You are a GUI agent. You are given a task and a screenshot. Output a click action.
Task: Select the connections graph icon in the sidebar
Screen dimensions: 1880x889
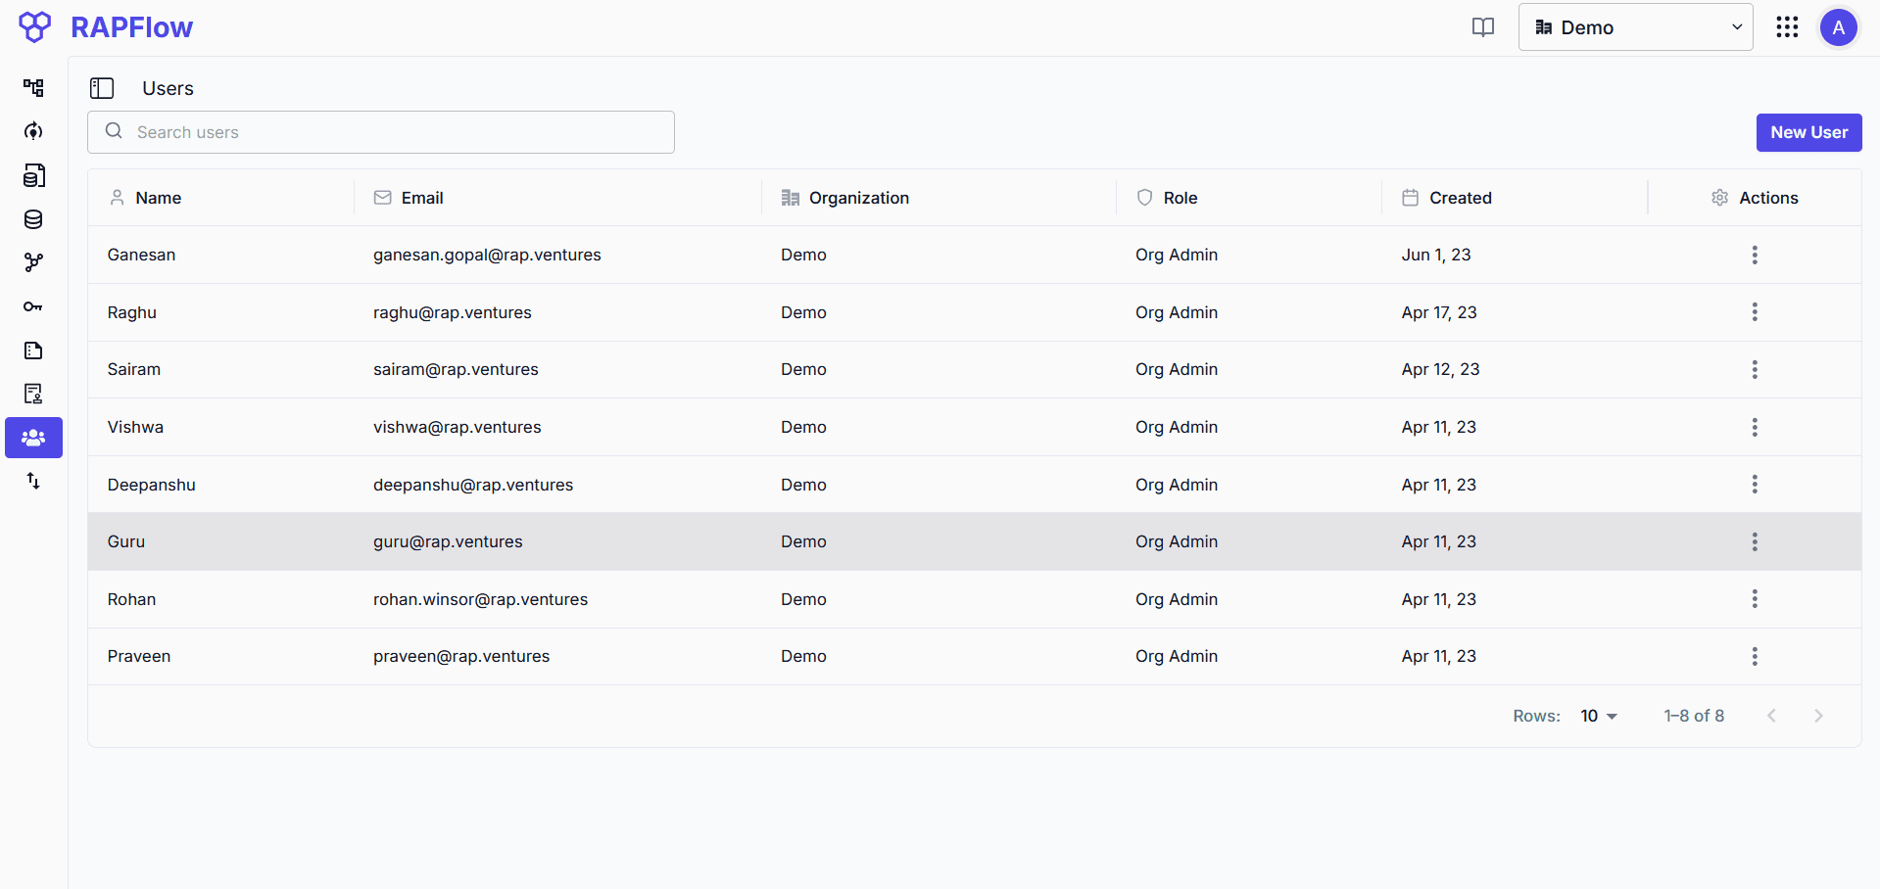pos(33,262)
